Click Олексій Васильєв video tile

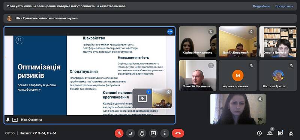(x=198, y=75)
